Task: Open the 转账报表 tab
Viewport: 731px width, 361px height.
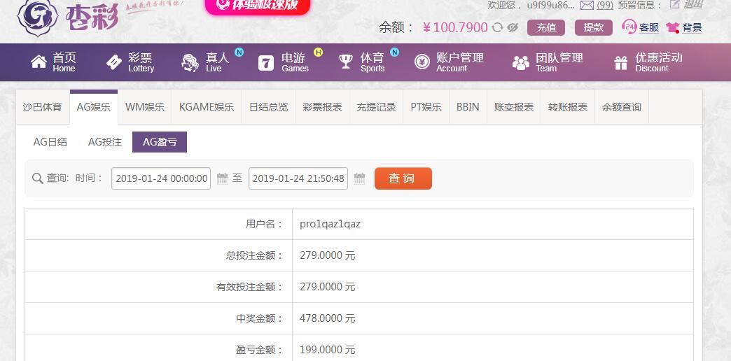Action: 568,107
